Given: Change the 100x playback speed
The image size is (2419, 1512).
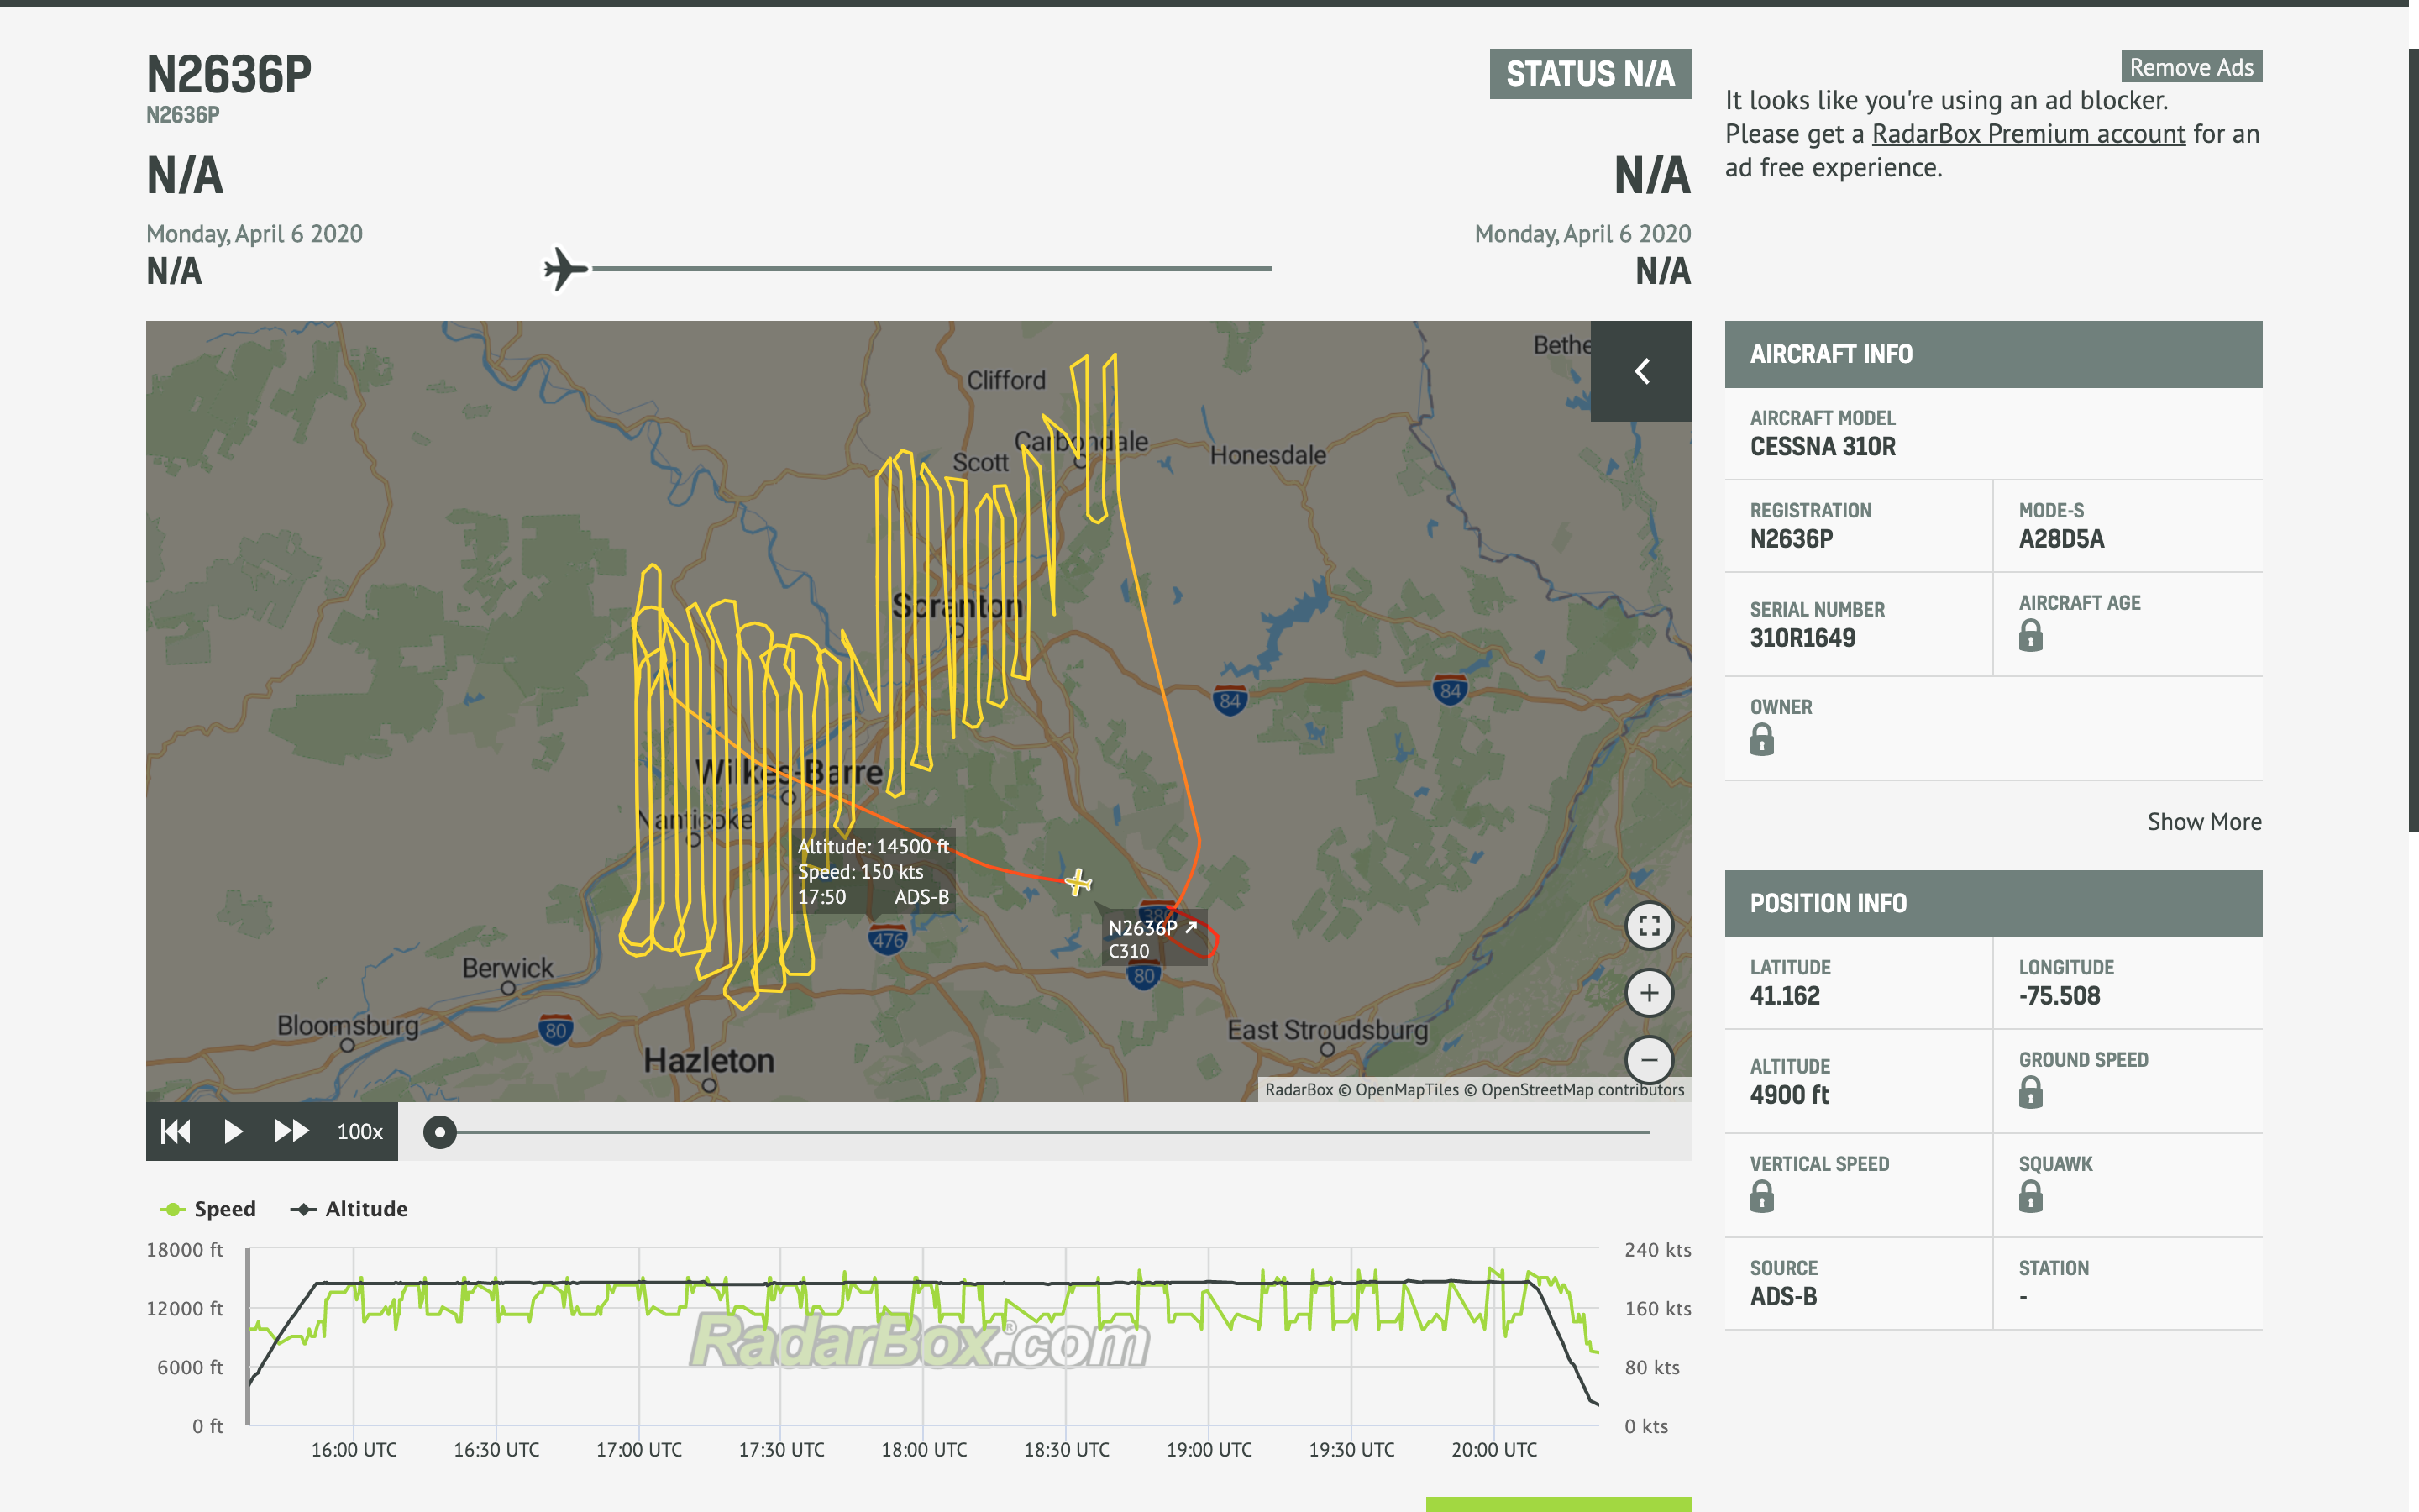Looking at the screenshot, I should tap(359, 1131).
